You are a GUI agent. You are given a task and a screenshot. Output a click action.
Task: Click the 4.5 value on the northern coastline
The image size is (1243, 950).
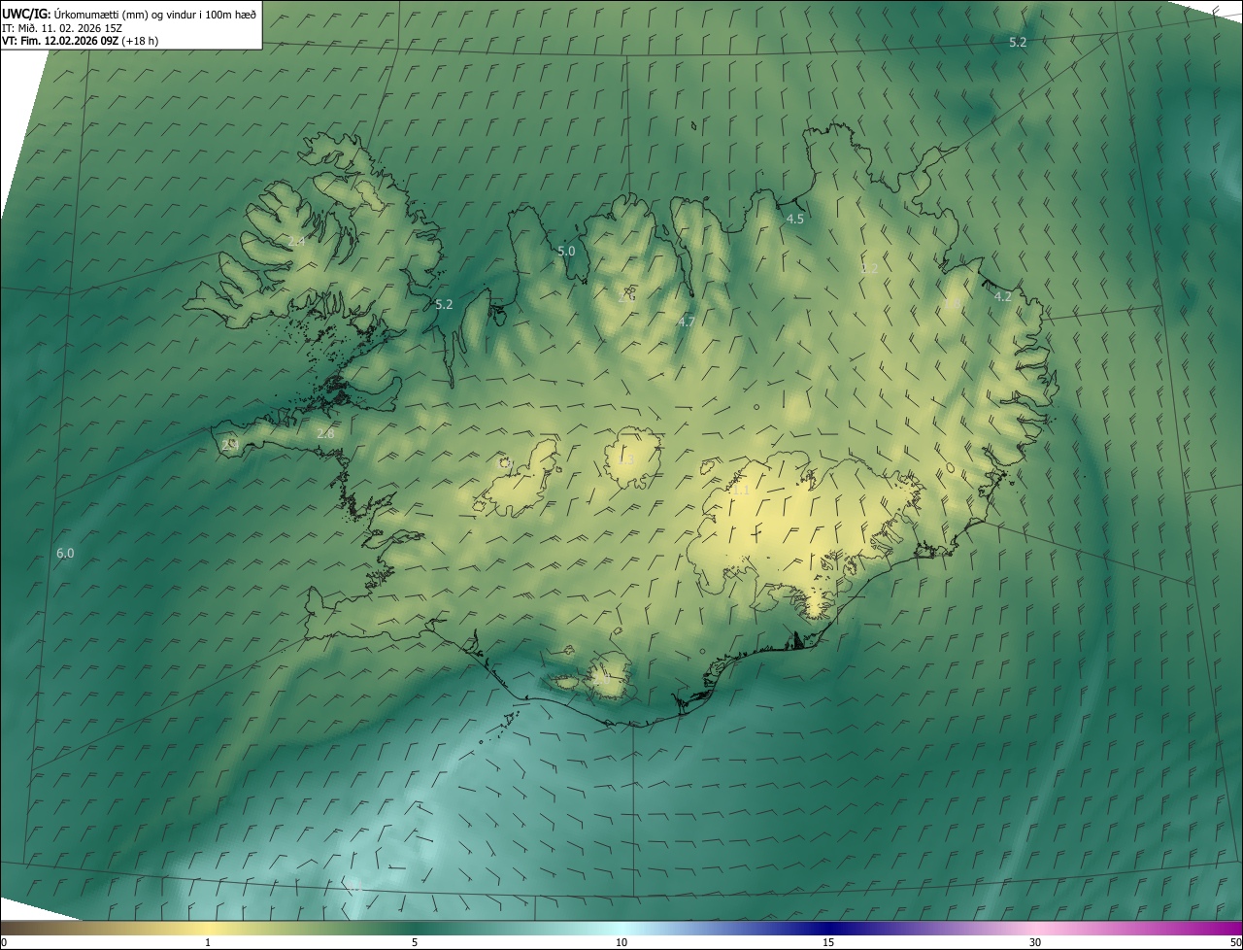(795, 220)
